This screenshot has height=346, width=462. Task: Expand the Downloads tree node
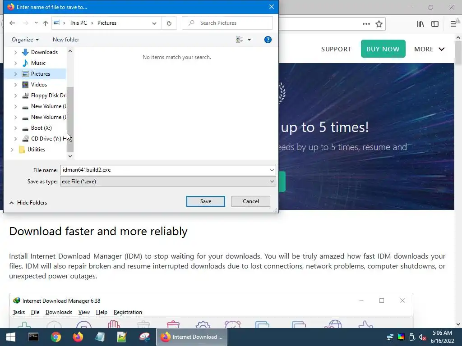pos(16,52)
